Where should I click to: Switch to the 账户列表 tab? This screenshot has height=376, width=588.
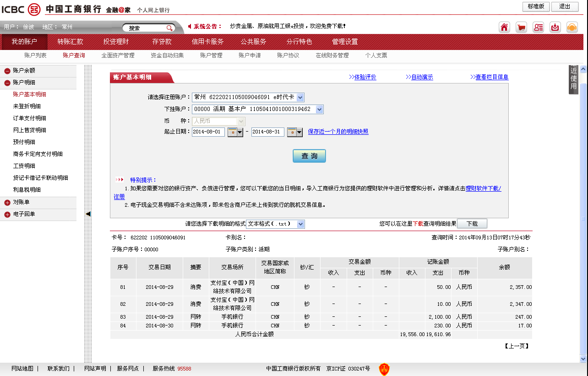35,55
